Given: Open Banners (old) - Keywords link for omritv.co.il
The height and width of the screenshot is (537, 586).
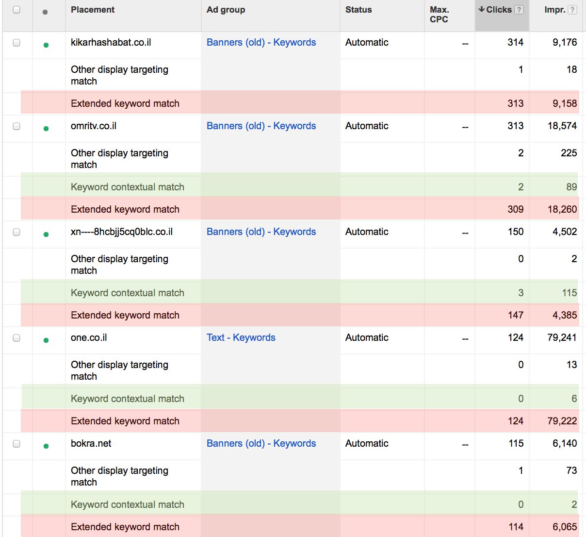Looking at the screenshot, I should (x=261, y=126).
